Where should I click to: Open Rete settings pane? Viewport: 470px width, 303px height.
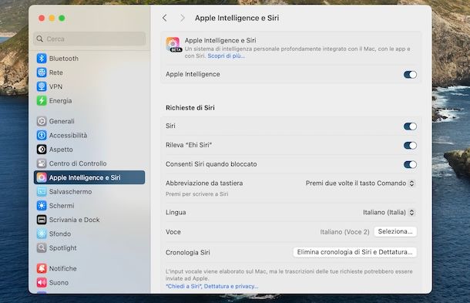(89, 72)
